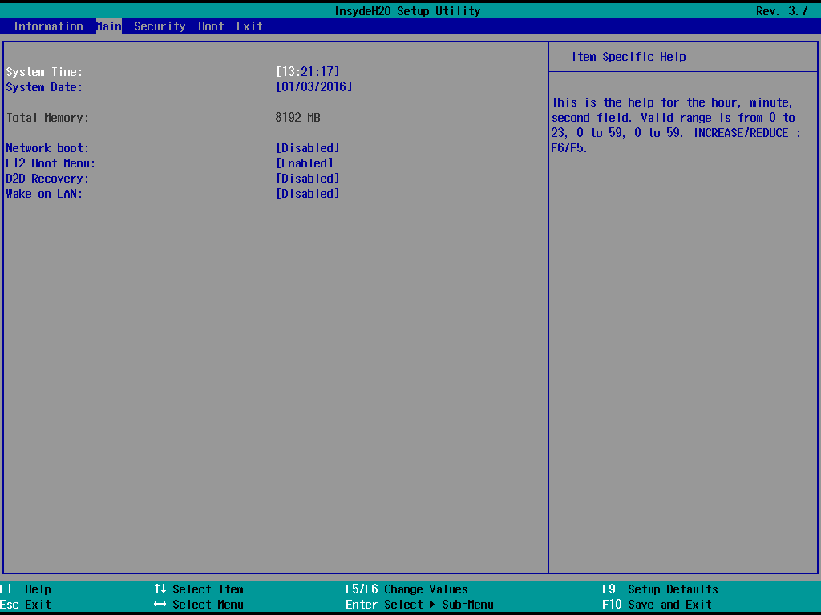Click the 8192 MB memory value

298,118
